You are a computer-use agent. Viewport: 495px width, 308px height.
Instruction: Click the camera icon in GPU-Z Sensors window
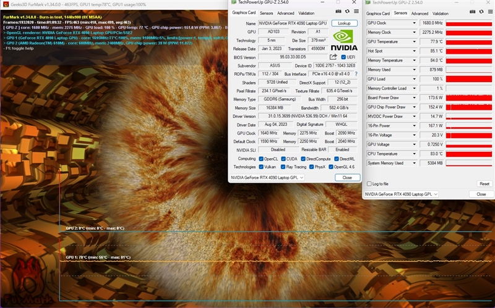[472, 12]
